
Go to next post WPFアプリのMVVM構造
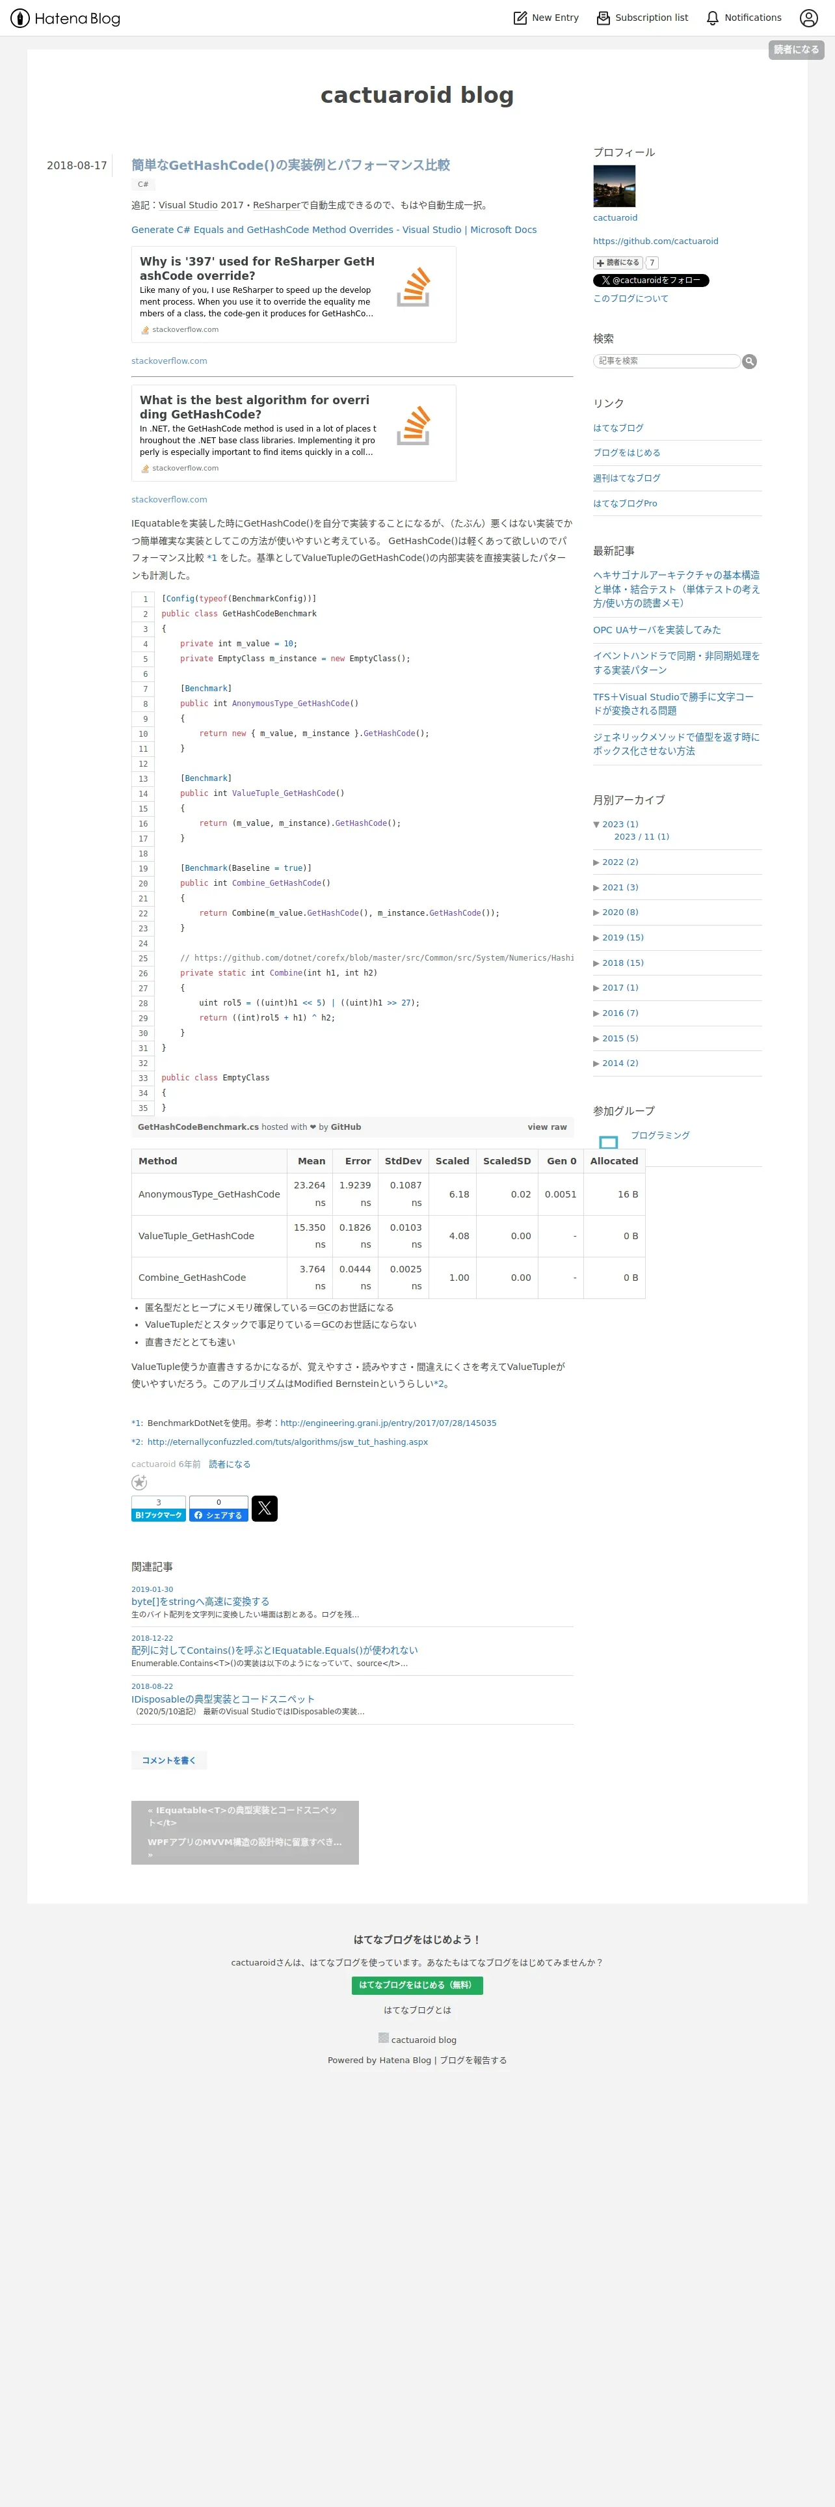(x=245, y=1847)
